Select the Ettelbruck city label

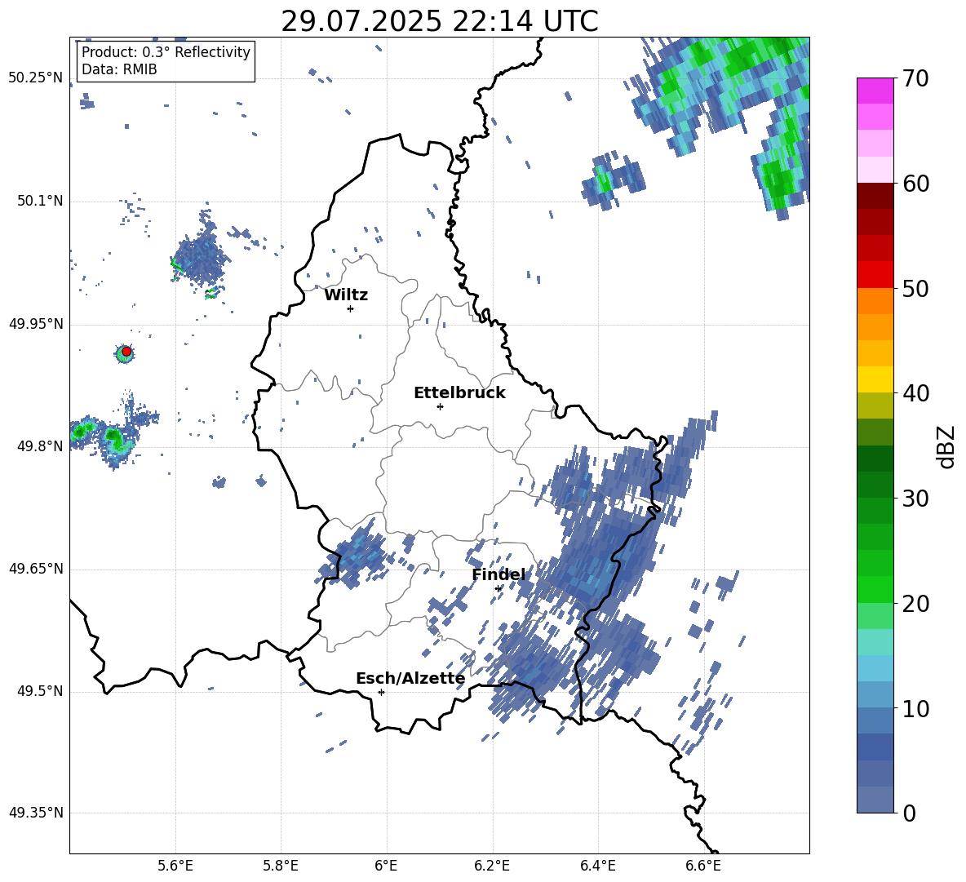[459, 393]
